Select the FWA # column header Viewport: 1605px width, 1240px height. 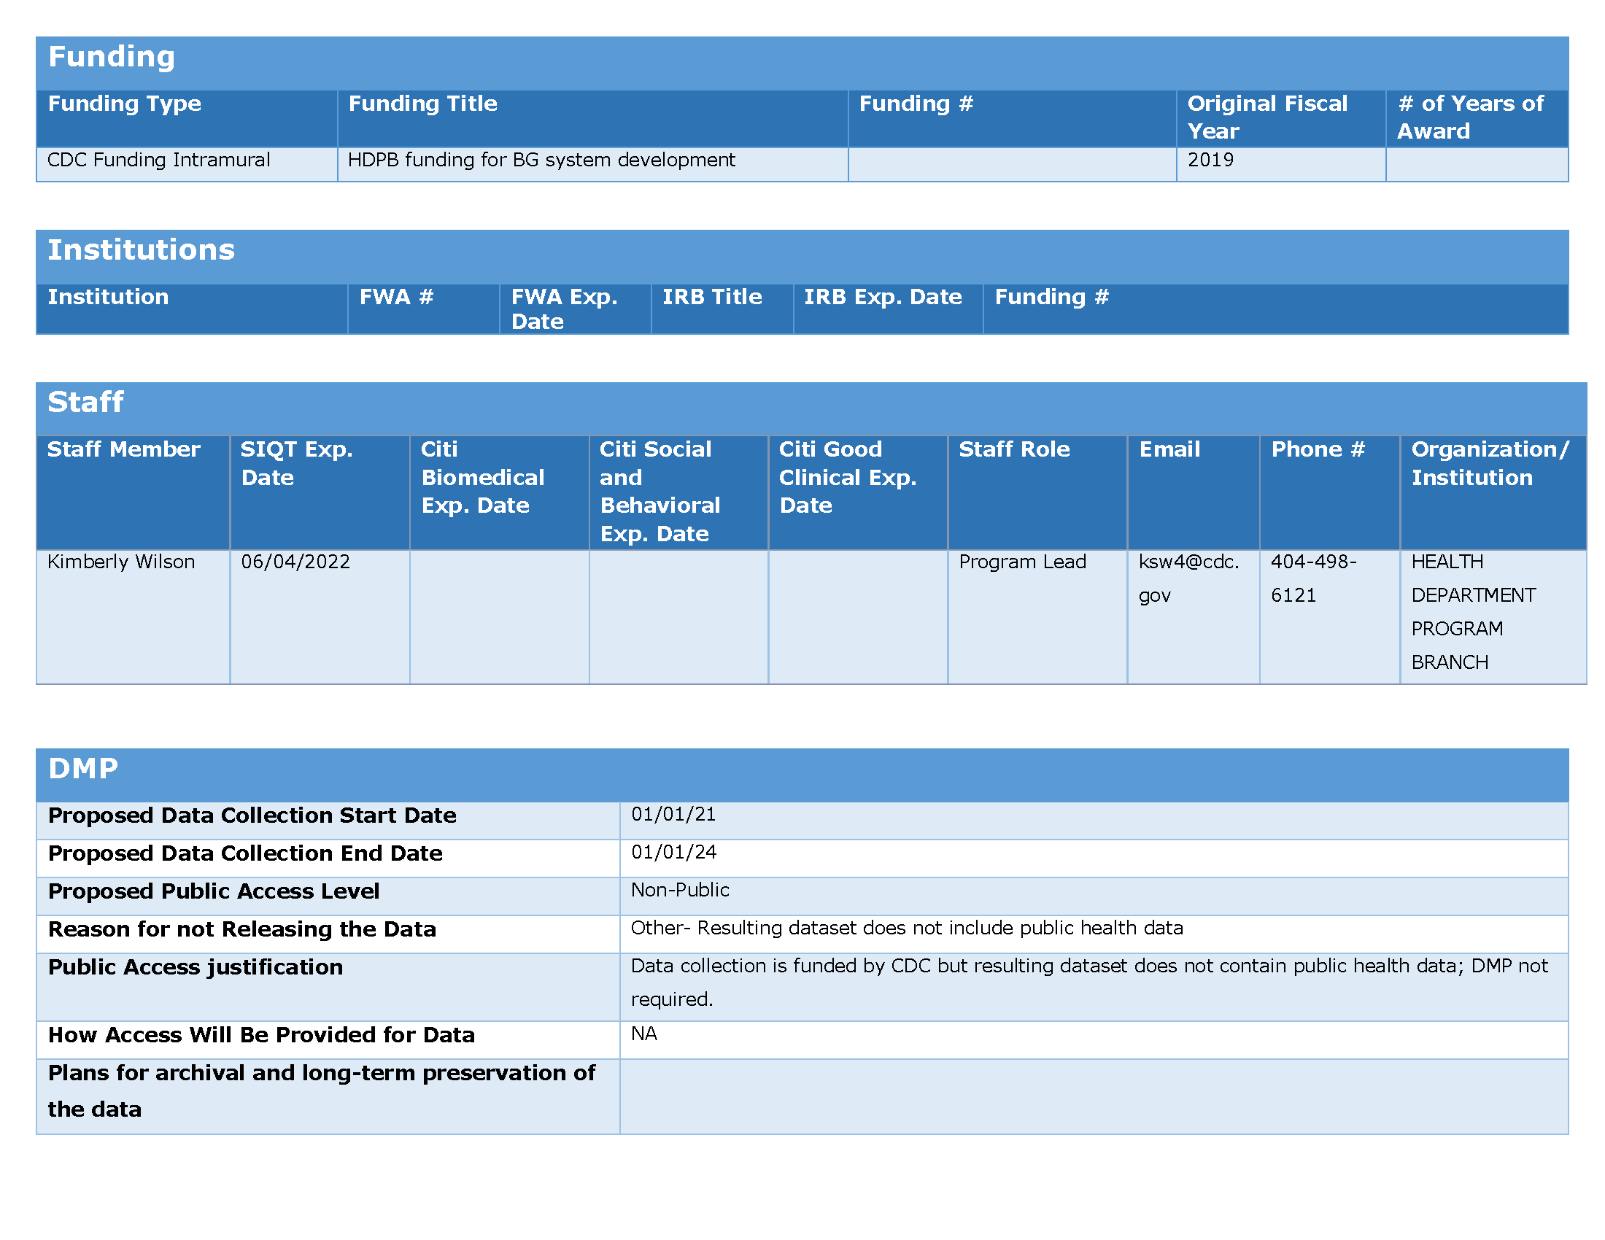tap(397, 298)
